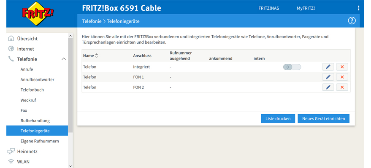Click the pencil edit icon for FON 2
Image resolution: width=371 pixels, height=168 pixels.
(x=328, y=87)
